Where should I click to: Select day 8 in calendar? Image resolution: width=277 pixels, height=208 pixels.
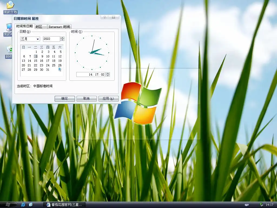tap(36, 56)
